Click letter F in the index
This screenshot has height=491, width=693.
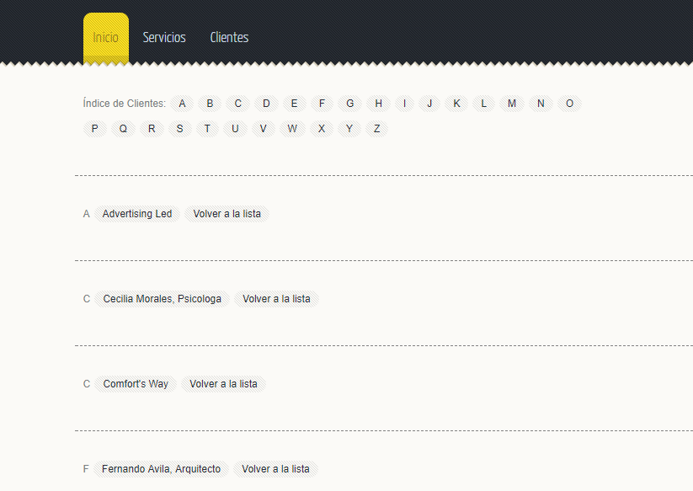point(322,104)
